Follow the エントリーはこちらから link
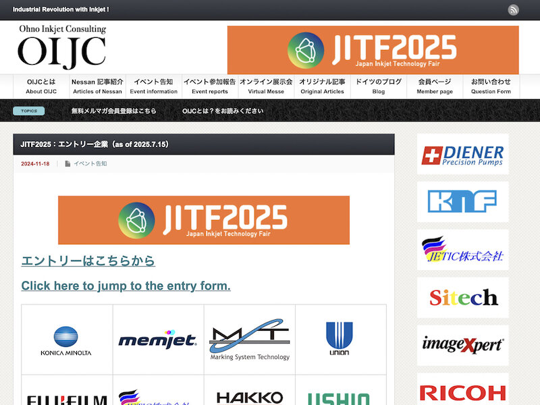This screenshot has height=405, width=540. [88, 261]
